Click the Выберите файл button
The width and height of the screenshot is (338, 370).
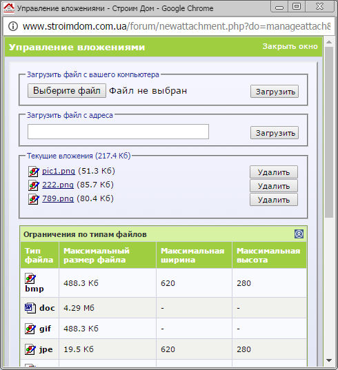[67, 91]
